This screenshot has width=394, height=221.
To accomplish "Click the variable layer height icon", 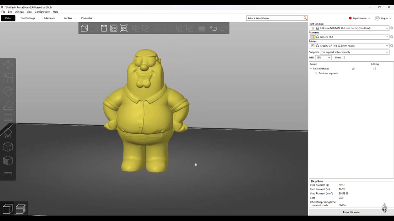I will click(202, 28).
